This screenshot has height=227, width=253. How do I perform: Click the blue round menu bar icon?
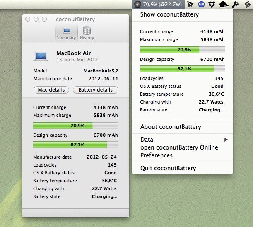[x=201, y=5]
